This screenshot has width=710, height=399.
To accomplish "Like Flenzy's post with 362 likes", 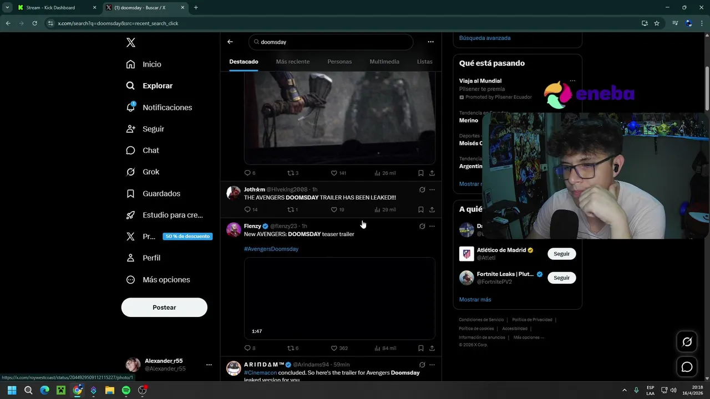I will (x=339, y=348).
